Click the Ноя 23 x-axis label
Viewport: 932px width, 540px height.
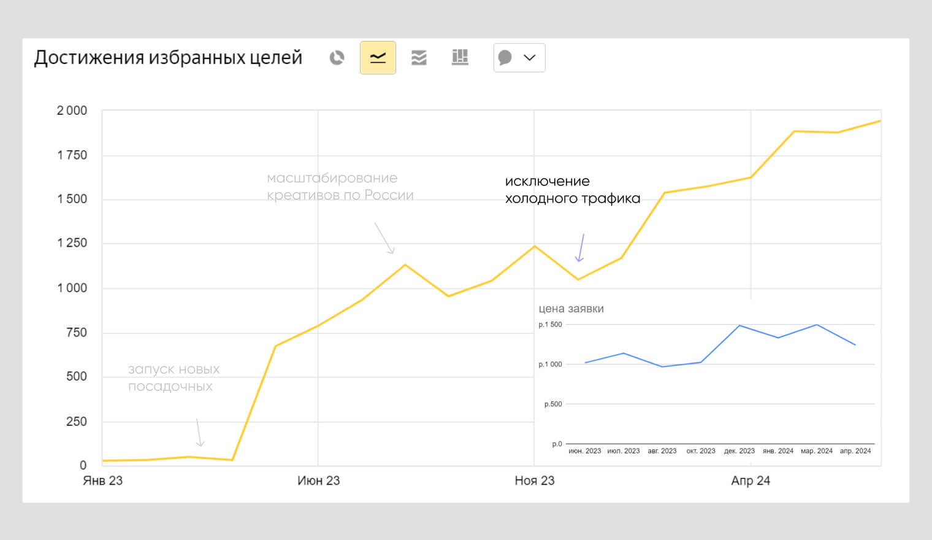click(x=534, y=480)
